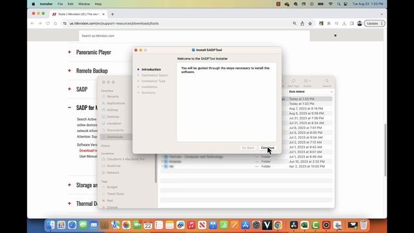Select the Apr 2, 2023 folder row
The width and height of the screenshot is (414, 233).
pyautogui.click(x=246, y=166)
